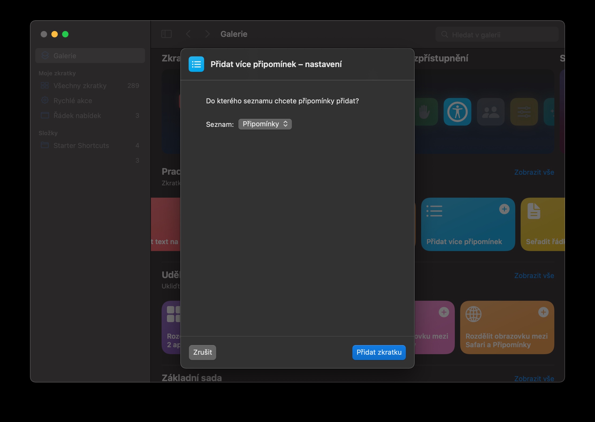Click the forward navigation chevron
Screen dimensions: 595x422
(x=207, y=34)
